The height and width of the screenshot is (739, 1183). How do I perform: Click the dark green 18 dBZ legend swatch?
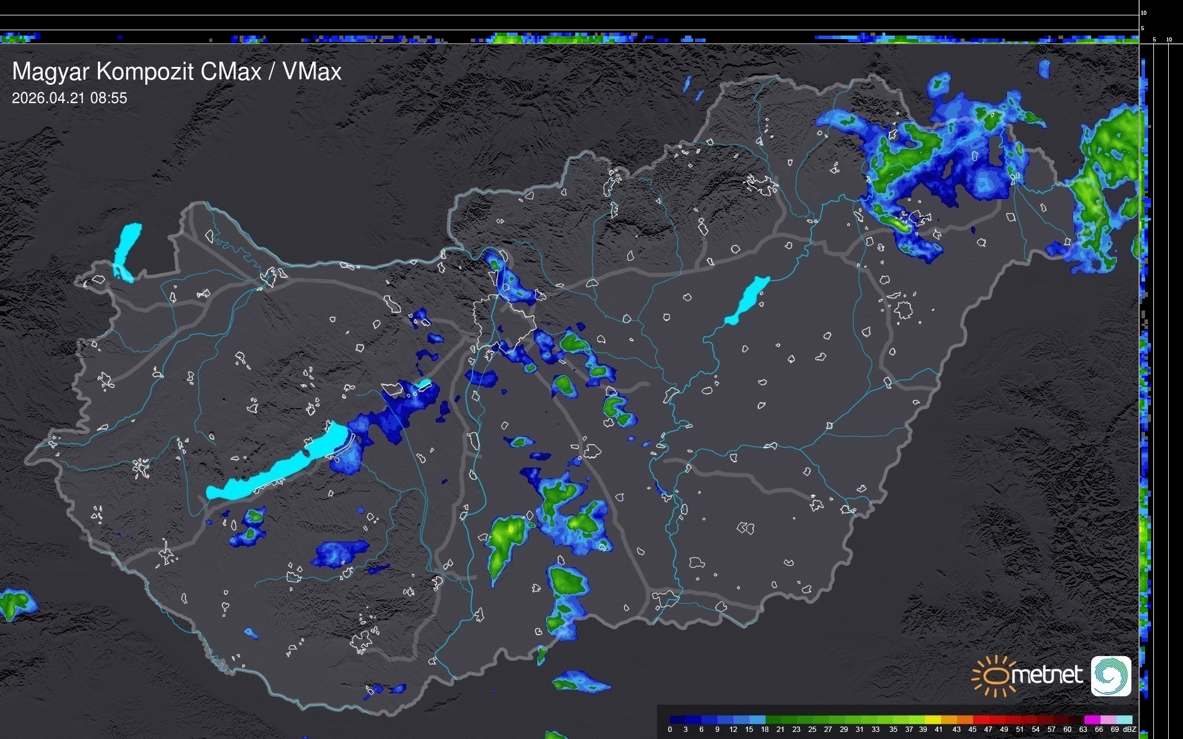coord(773,719)
